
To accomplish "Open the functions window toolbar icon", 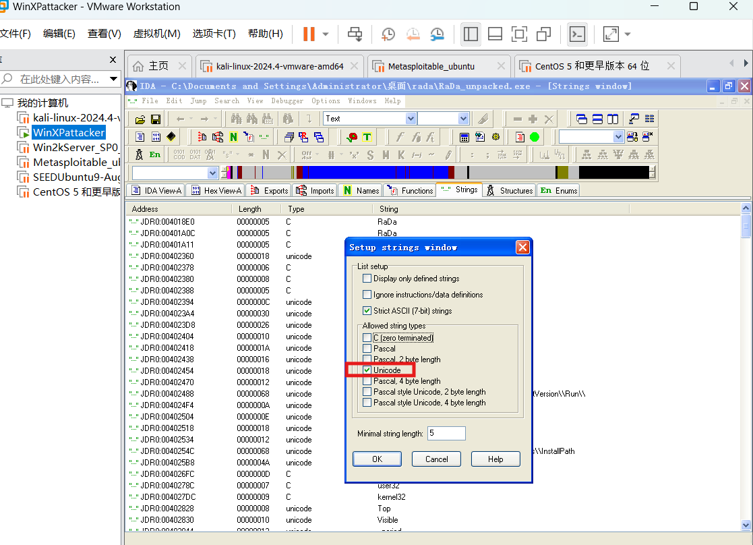I will (x=249, y=137).
